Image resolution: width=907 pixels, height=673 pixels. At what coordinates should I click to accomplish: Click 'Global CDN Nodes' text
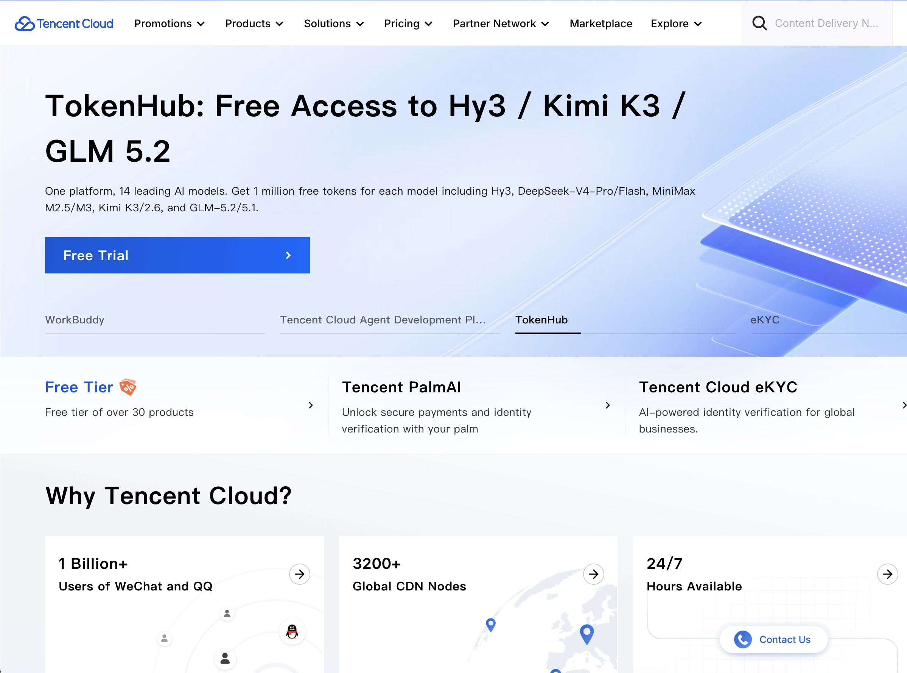coord(409,586)
